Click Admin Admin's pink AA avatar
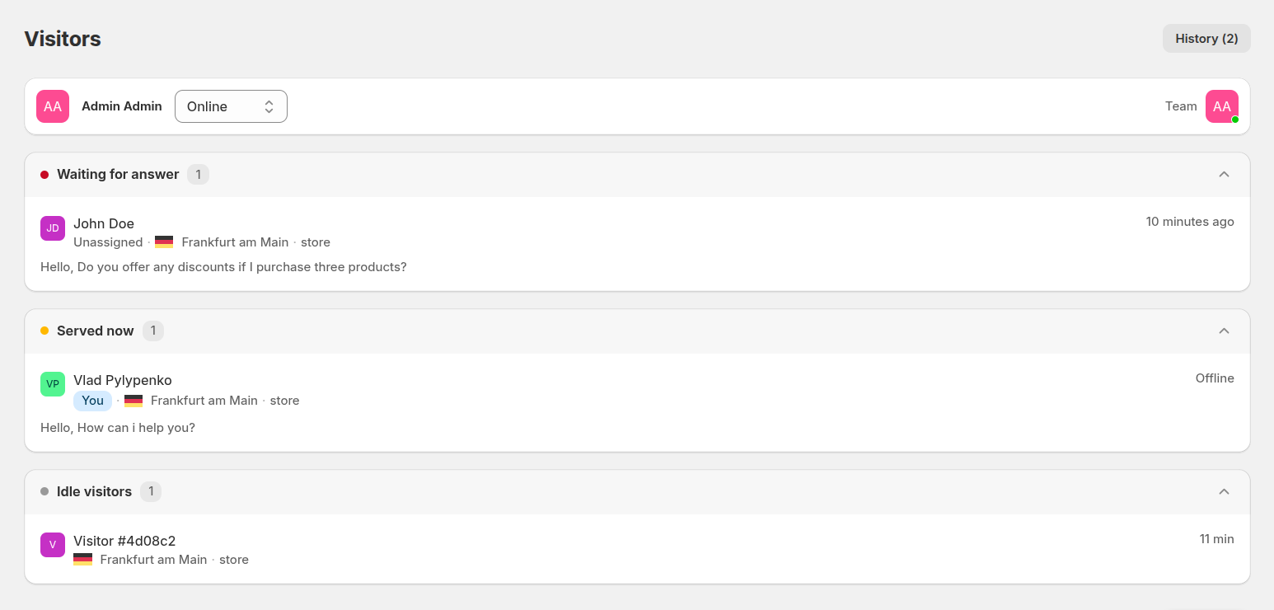The image size is (1274, 610). pyautogui.click(x=53, y=106)
